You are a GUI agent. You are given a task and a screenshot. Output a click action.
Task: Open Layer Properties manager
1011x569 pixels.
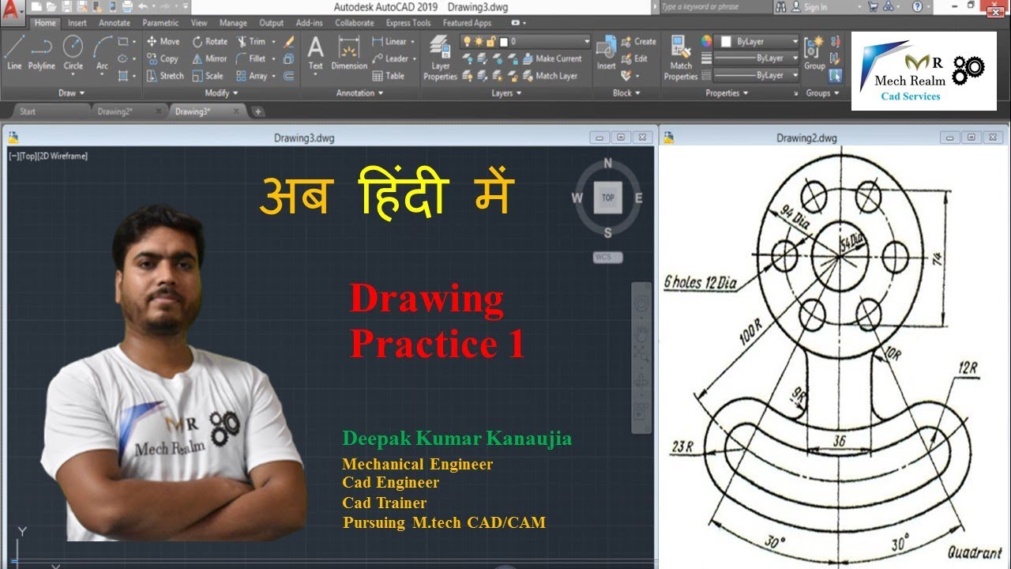(x=440, y=59)
